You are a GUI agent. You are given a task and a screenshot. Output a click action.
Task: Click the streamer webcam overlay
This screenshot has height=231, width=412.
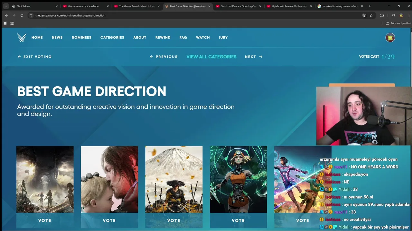[x=364, y=116]
